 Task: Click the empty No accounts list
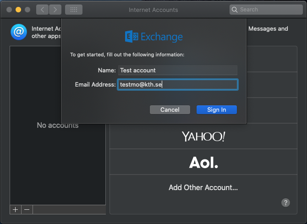pos(57,125)
